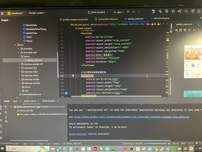The image size is (202, 152).
Task: Open the app run configuration dropdown
Action: (118, 12)
